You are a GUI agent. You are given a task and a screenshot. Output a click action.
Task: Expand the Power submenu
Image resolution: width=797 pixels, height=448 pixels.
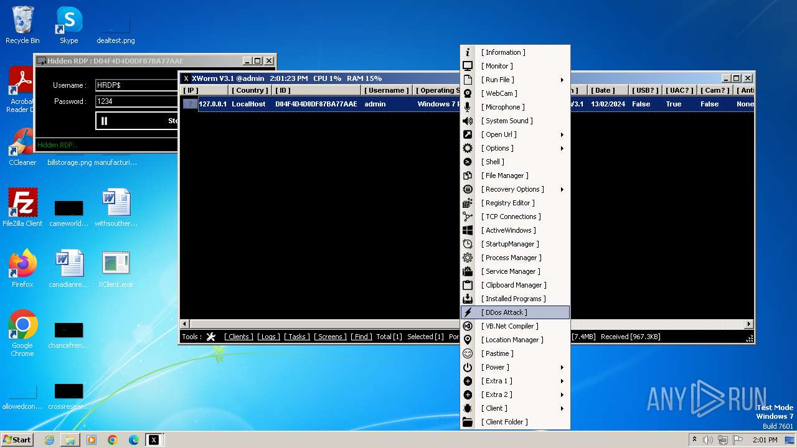562,367
